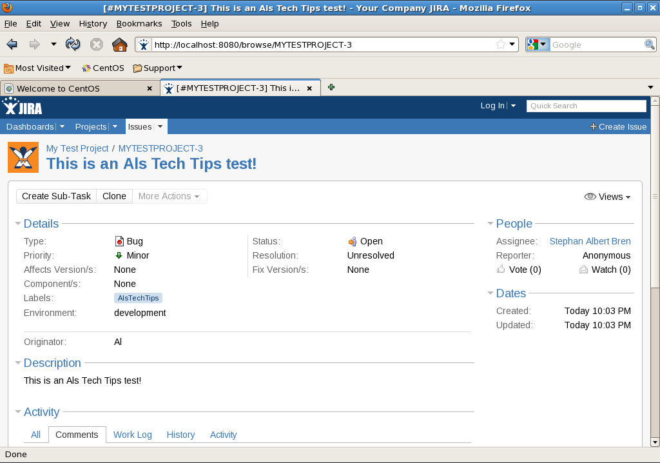Click the AlsTechTips label
The width and height of the screenshot is (660, 463).
pyautogui.click(x=138, y=298)
